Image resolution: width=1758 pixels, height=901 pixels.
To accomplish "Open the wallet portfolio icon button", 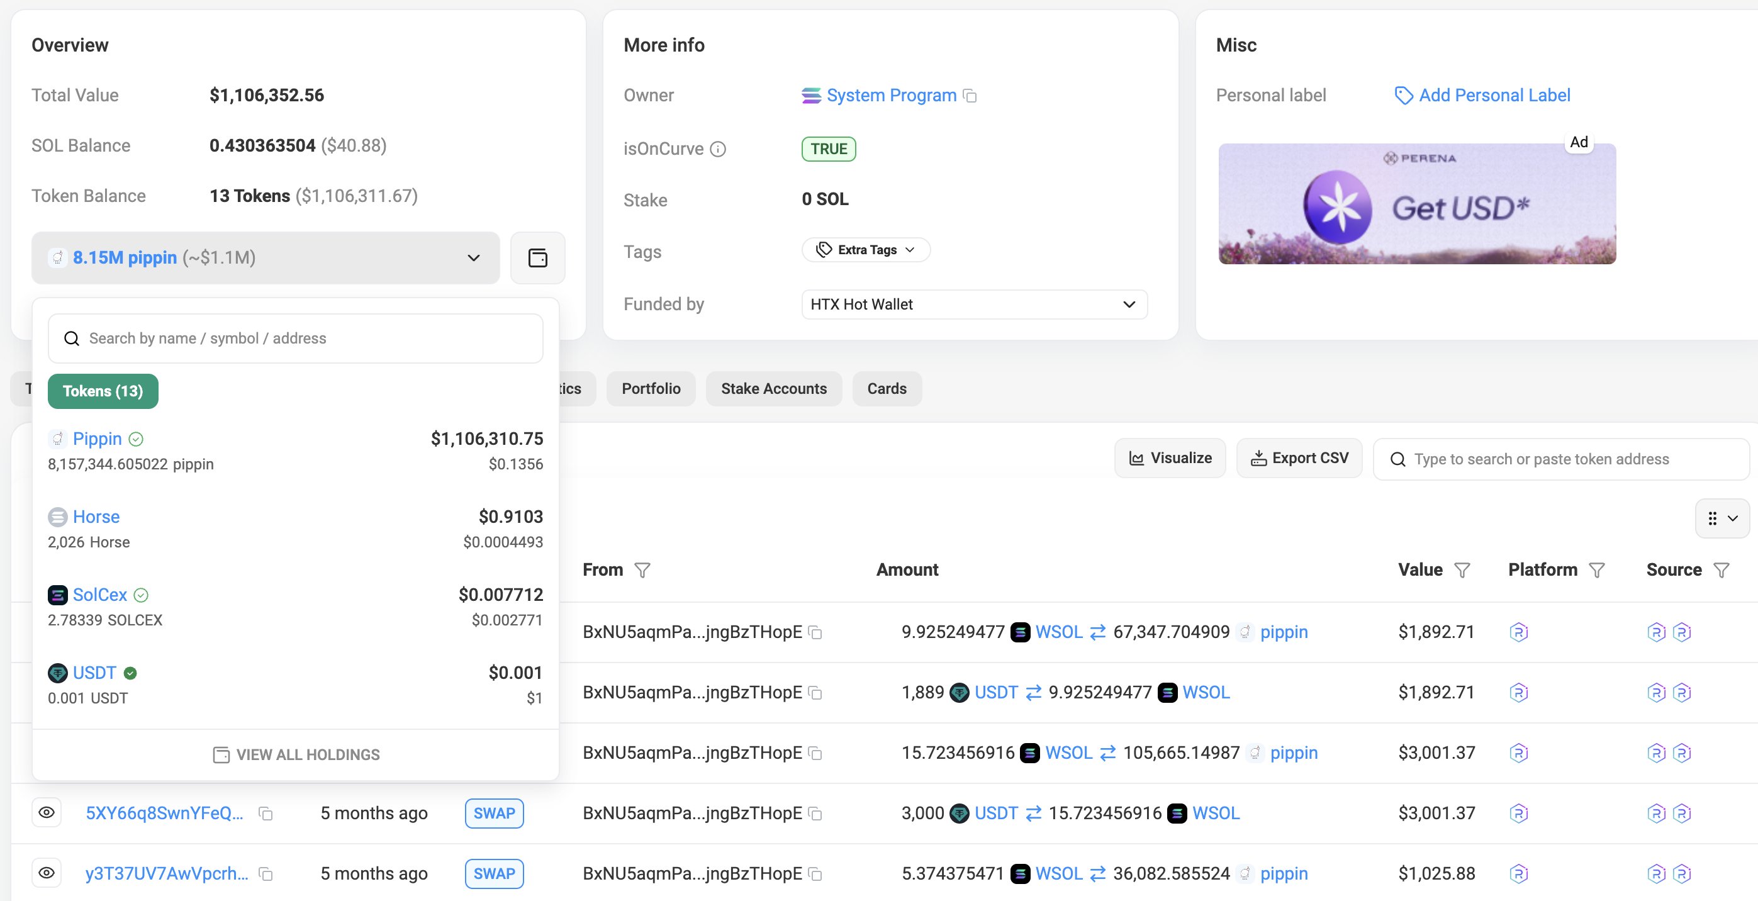I will [538, 258].
